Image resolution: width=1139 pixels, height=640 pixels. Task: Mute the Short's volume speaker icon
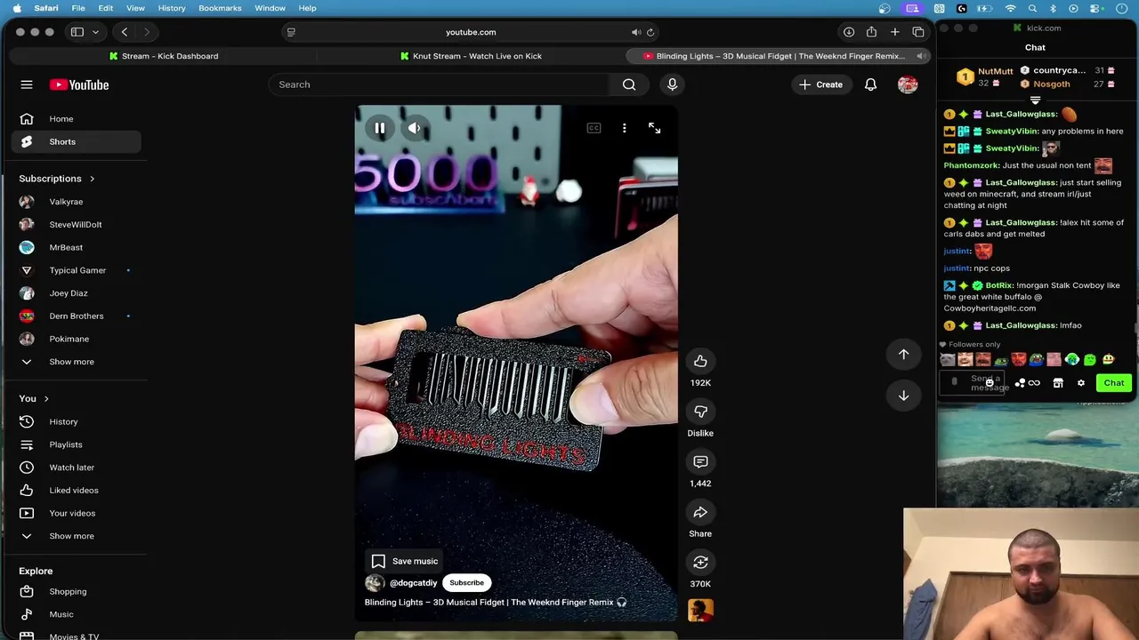[x=415, y=128]
